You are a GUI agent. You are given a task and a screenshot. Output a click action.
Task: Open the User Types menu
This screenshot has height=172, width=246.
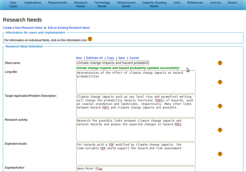(13, 4)
